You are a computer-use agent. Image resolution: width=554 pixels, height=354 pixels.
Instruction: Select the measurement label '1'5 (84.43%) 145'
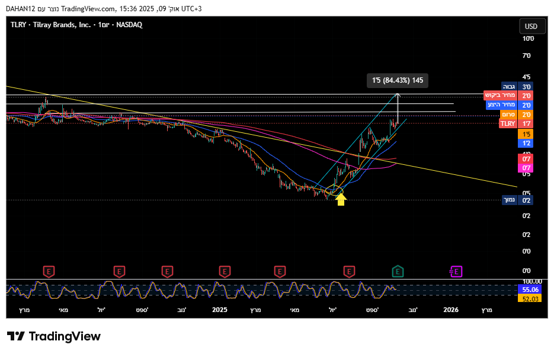coord(398,80)
